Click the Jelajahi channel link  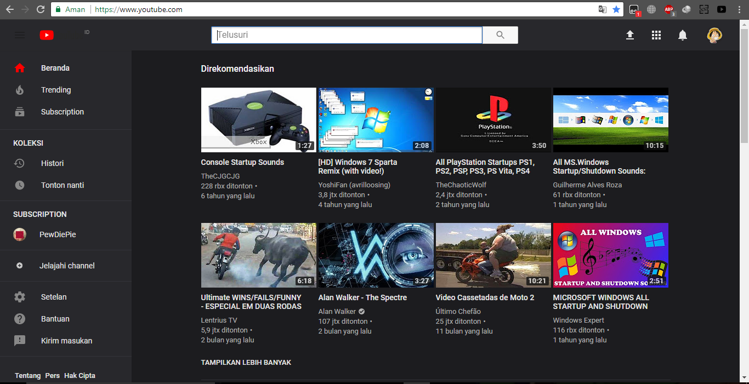66,266
